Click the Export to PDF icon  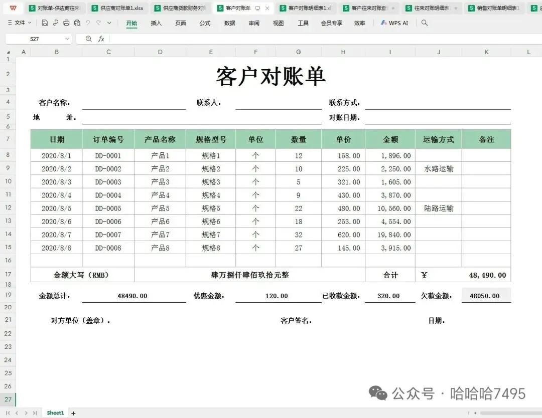click(x=55, y=23)
